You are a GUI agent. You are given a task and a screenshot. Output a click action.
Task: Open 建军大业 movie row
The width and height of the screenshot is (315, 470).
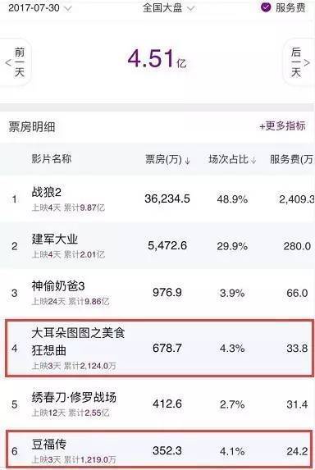tap(157, 246)
